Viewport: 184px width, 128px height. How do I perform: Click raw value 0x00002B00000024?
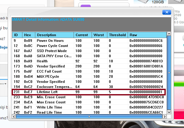[x=146, y=87]
